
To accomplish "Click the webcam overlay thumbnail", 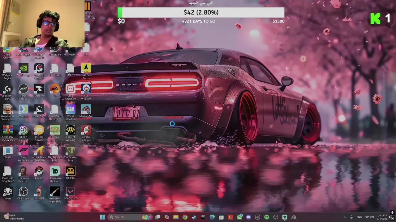I will [x=42, y=24].
